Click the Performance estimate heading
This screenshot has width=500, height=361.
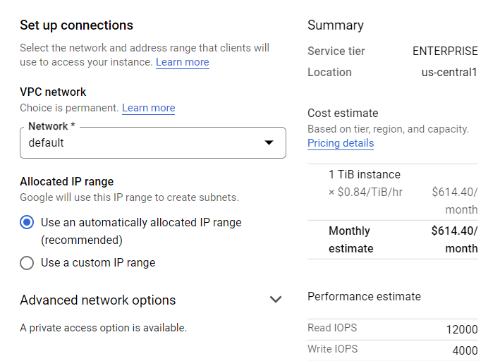point(364,297)
